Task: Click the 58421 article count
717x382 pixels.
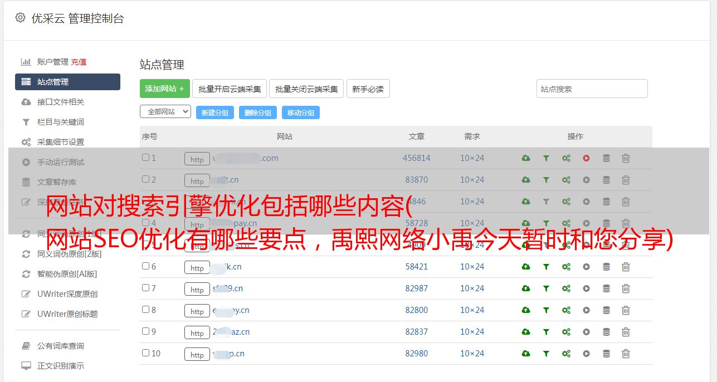Action: [x=417, y=267]
